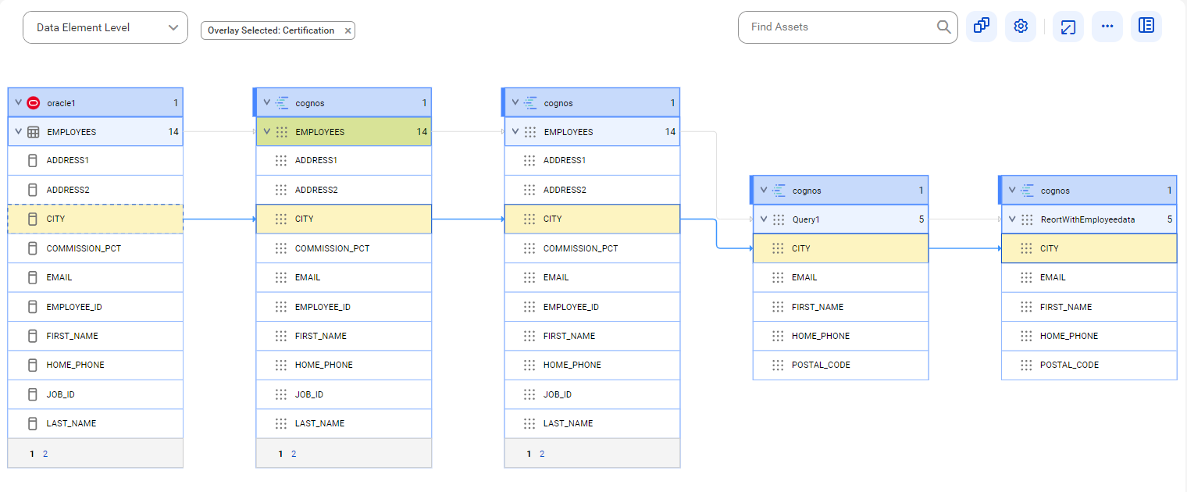Click CITY grid icon in third column

pyautogui.click(x=529, y=219)
